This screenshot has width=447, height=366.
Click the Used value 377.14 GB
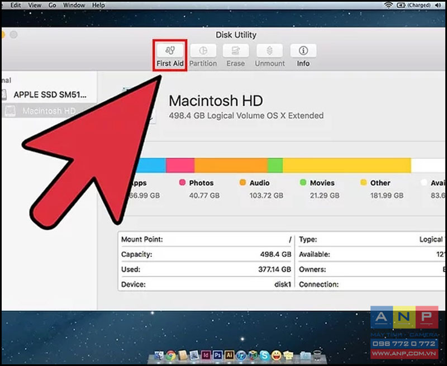pyautogui.click(x=274, y=269)
